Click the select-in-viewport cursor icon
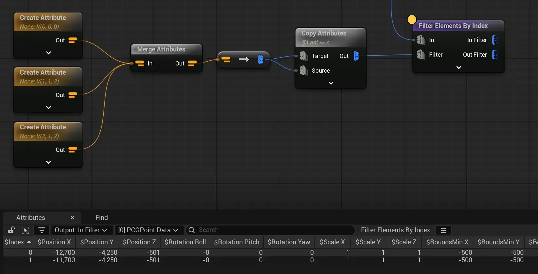The height and width of the screenshot is (274, 538). click(25, 230)
